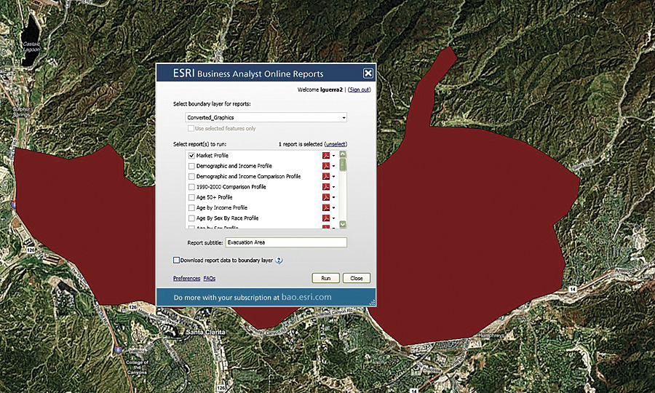Open PDF format icon for Demographic and Income Profile
Viewport: 655px width, 393px height.
coord(326,166)
